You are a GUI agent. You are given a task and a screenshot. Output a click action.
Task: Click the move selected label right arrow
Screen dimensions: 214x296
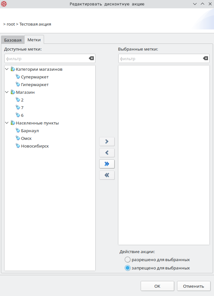click(x=107, y=141)
